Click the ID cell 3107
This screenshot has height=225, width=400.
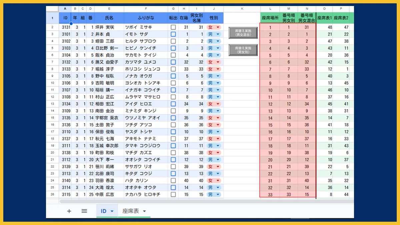65,90
